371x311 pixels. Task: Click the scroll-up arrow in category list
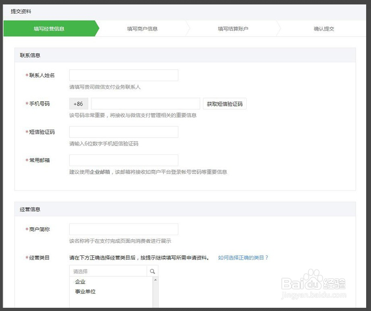click(155, 280)
